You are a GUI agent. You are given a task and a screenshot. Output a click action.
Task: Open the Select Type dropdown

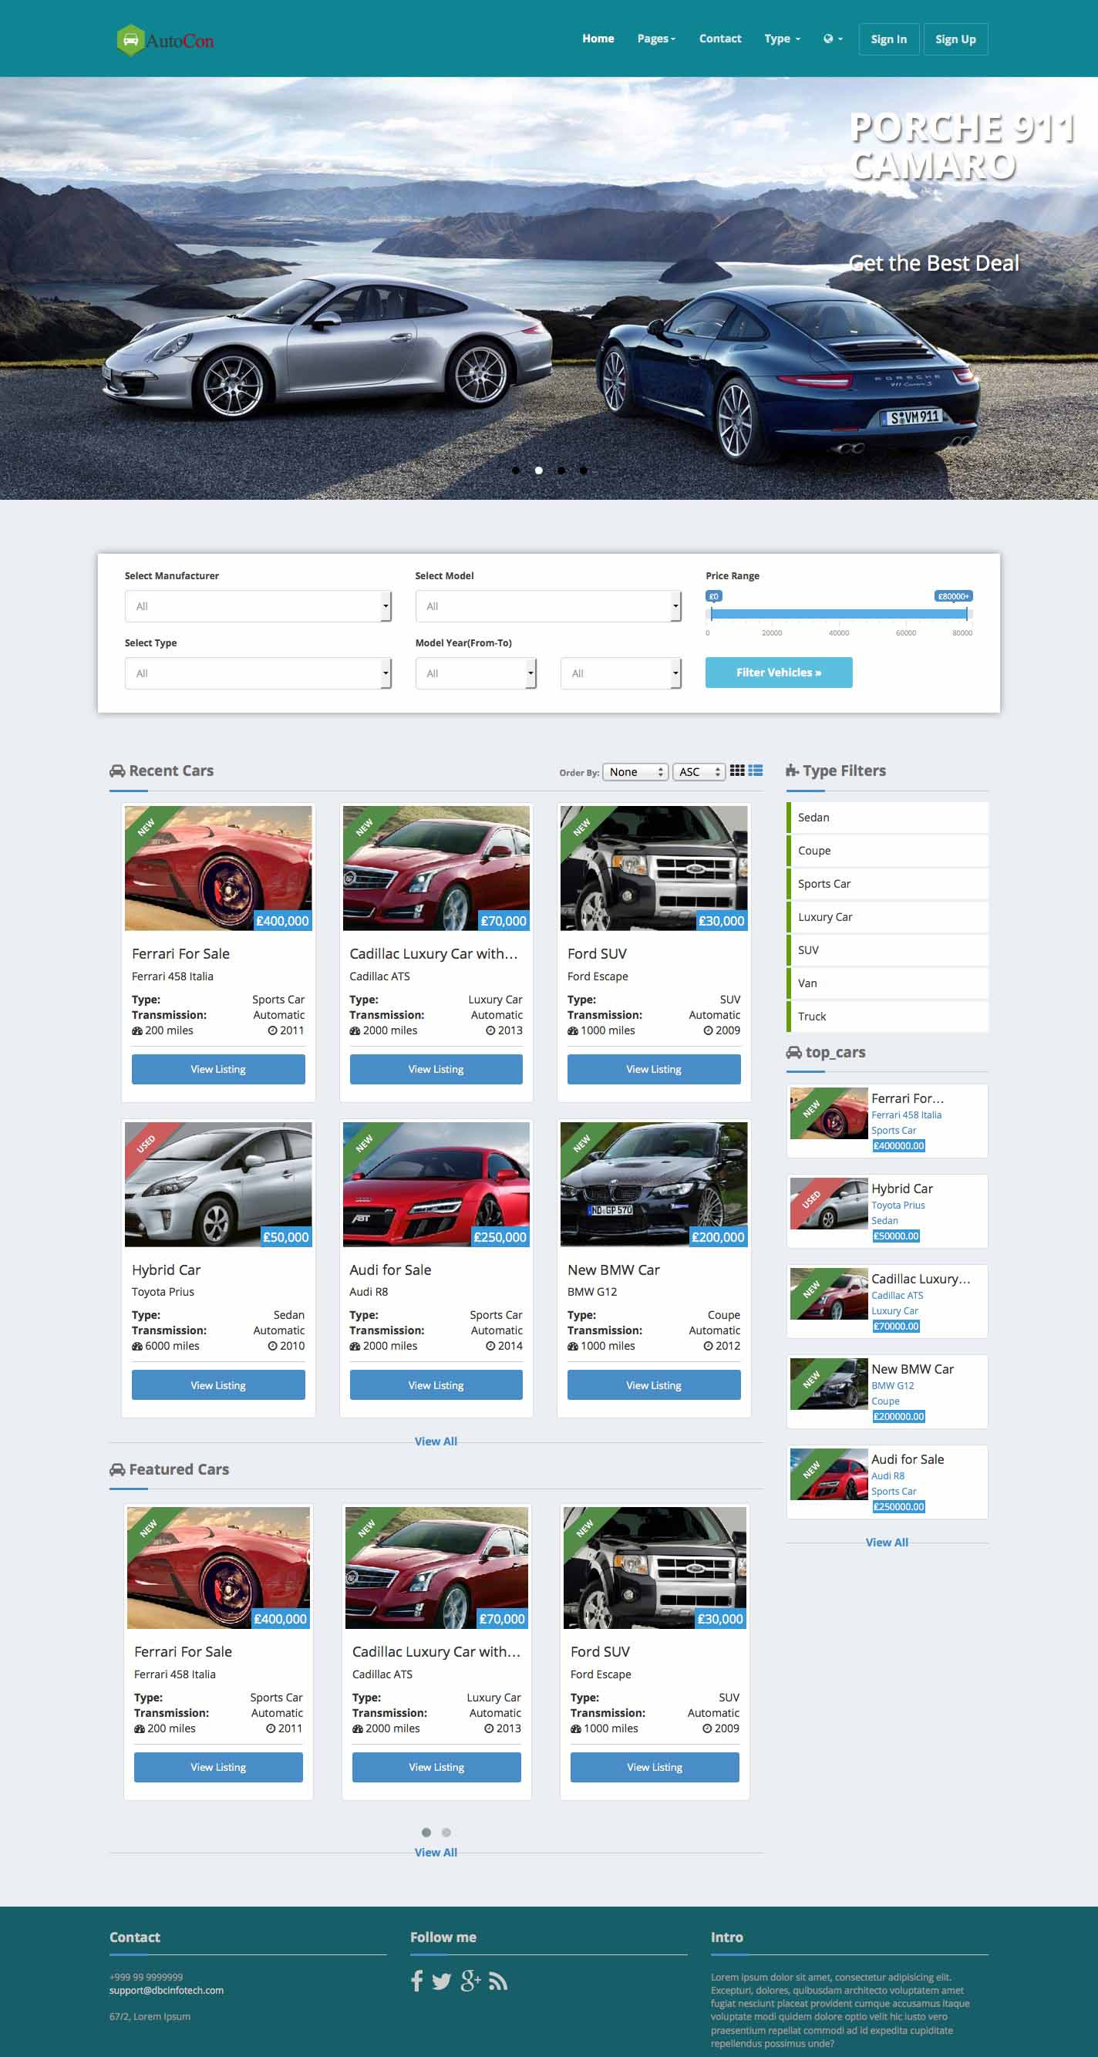pos(258,673)
